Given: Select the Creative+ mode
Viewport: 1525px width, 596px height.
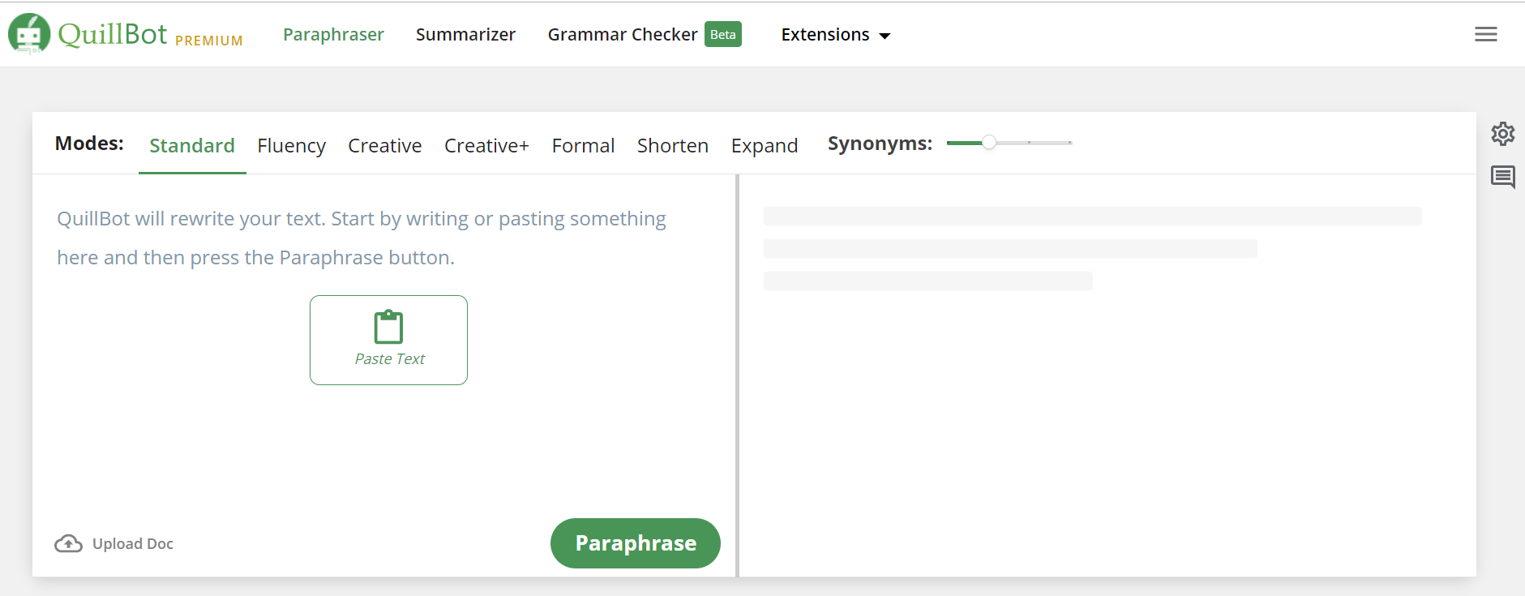Looking at the screenshot, I should pos(486,145).
